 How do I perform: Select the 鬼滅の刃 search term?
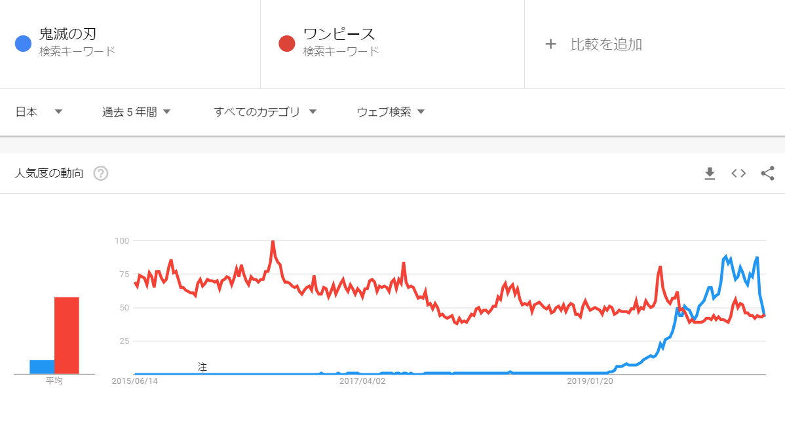click(67, 34)
